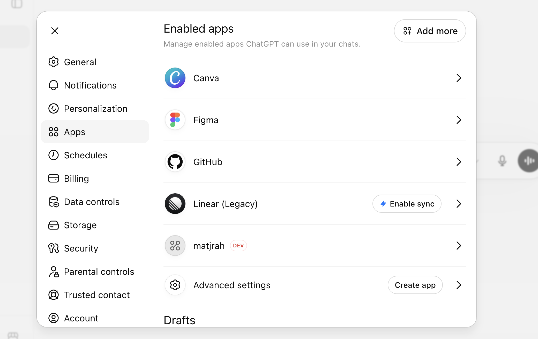Click the Storage drive icon
The height and width of the screenshot is (339, 538).
pyautogui.click(x=54, y=225)
